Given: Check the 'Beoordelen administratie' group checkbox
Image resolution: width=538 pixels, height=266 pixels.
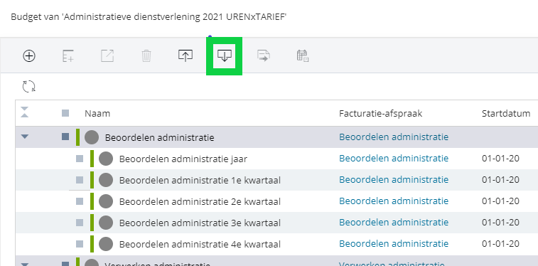Looking at the screenshot, I should click(x=65, y=137).
